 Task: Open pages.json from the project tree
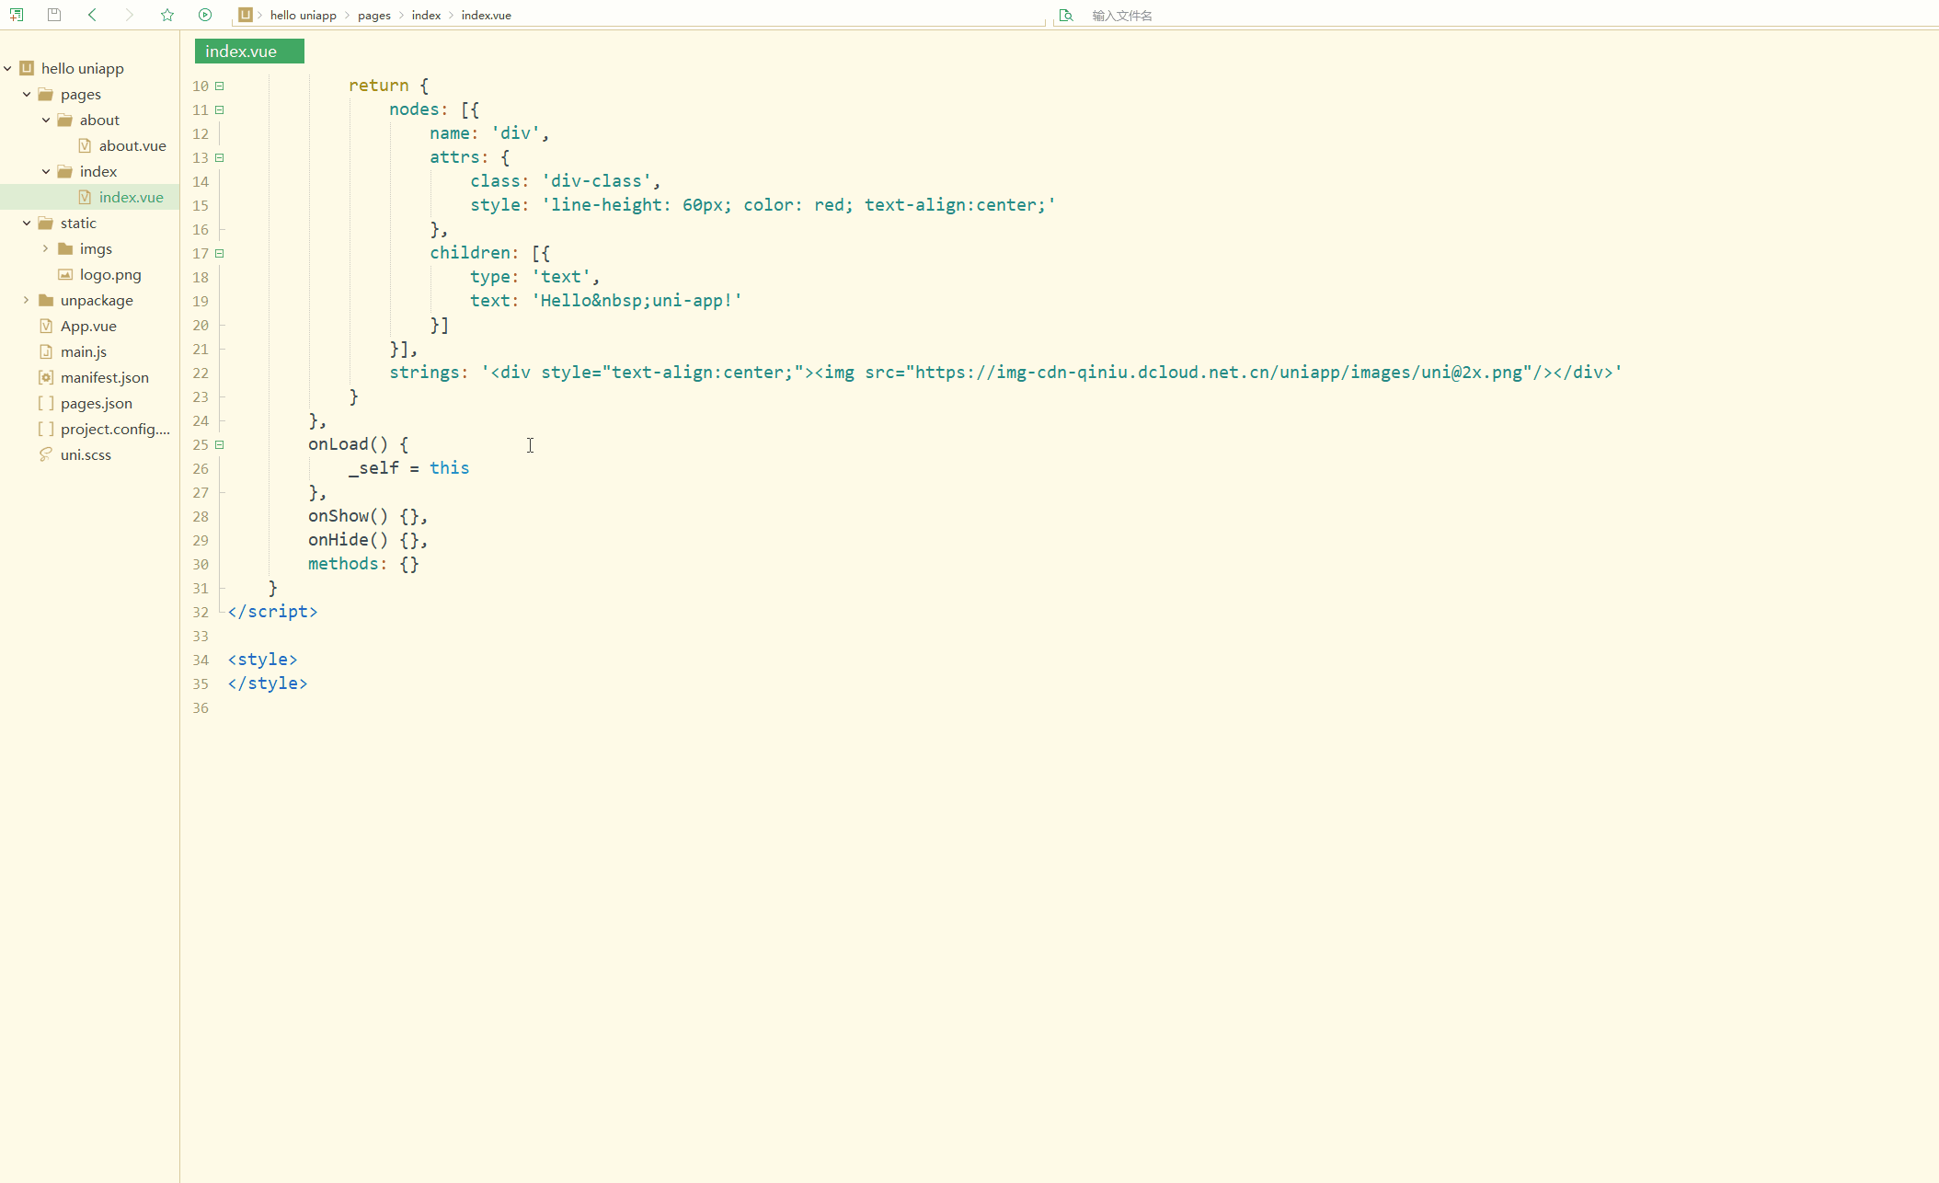(97, 403)
